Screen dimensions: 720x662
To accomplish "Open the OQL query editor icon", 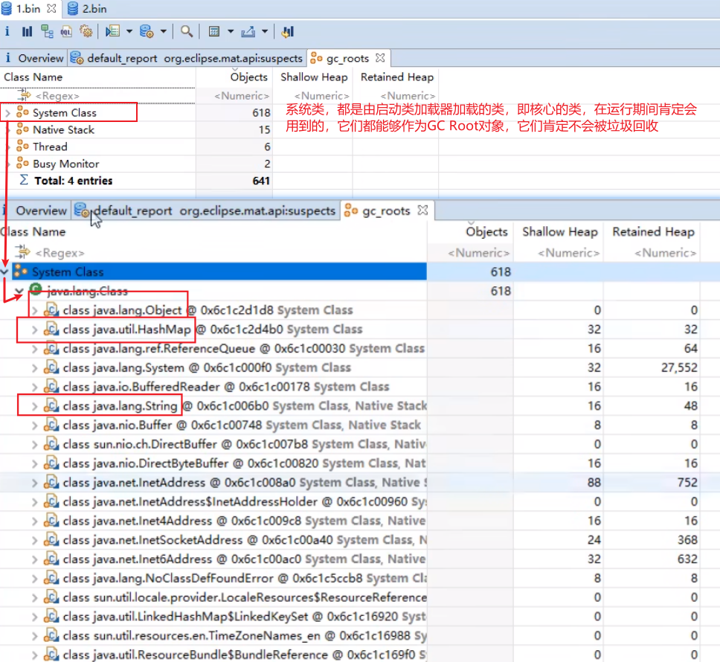I will pos(66,31).
